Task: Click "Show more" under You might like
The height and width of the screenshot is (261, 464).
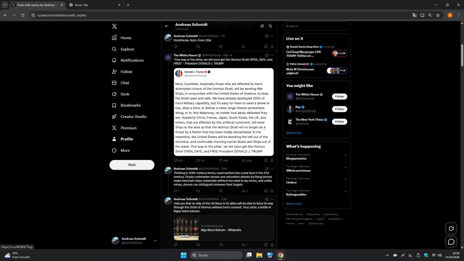Action: tap(293, 133)
